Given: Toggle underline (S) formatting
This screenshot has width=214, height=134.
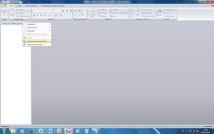Looking at the screenshot, I should pos(41,15).
